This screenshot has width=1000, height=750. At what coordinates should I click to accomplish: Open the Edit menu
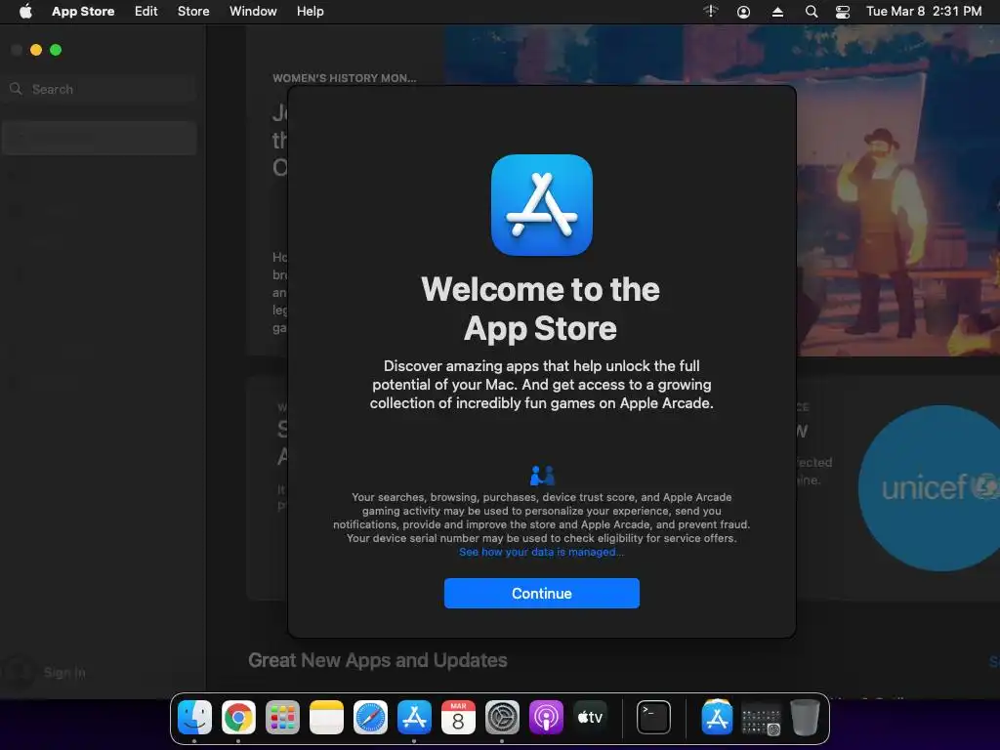146,12
